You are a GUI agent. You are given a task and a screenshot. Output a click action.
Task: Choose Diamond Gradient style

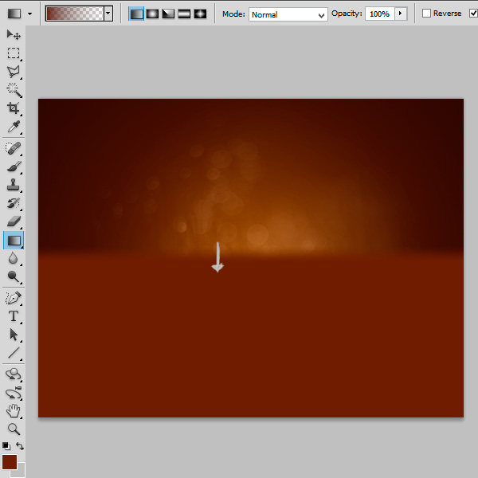(200, 14)
